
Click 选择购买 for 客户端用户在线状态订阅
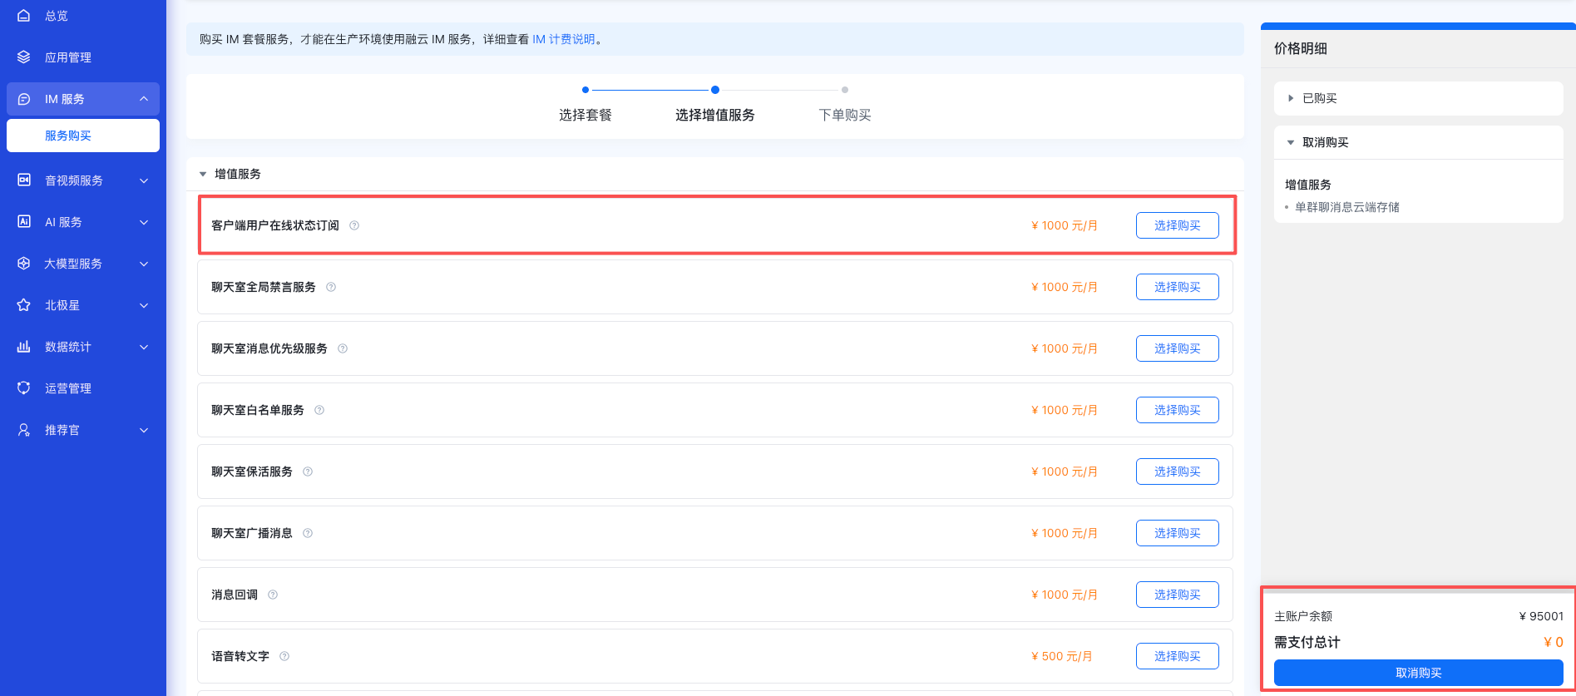1178,225
